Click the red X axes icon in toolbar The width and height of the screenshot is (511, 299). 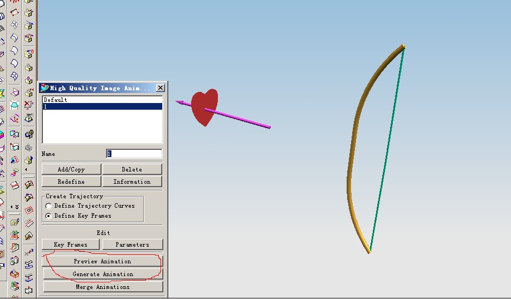[x=28, y=104]
